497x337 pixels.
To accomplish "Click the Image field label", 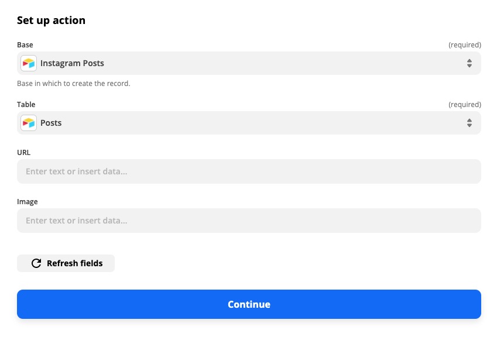I will (28, 202).
